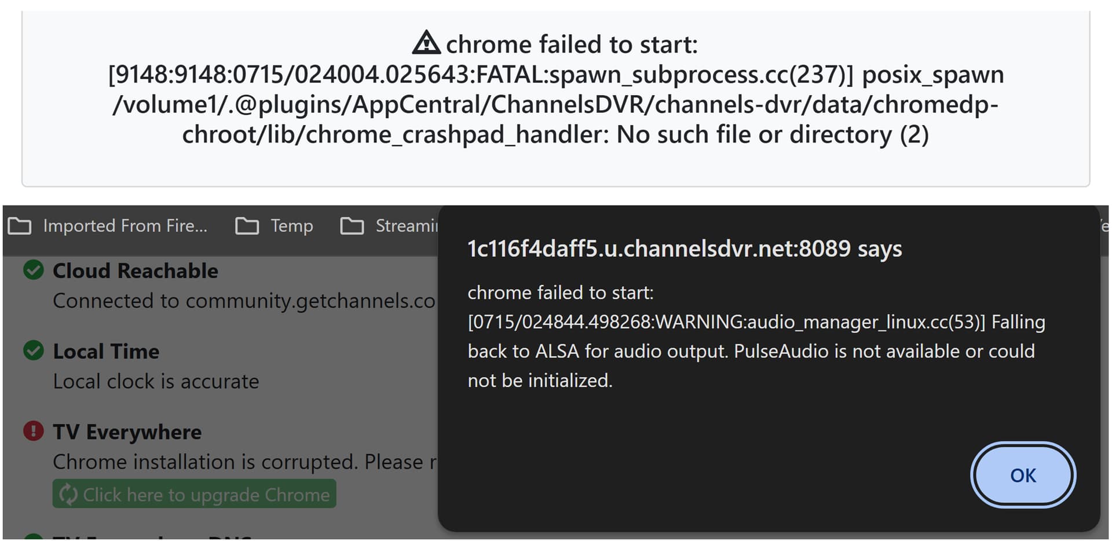This screenshot has height=541, width=1112.
Task: Click the green check icon beside Local Time
Action: point(34,350)
